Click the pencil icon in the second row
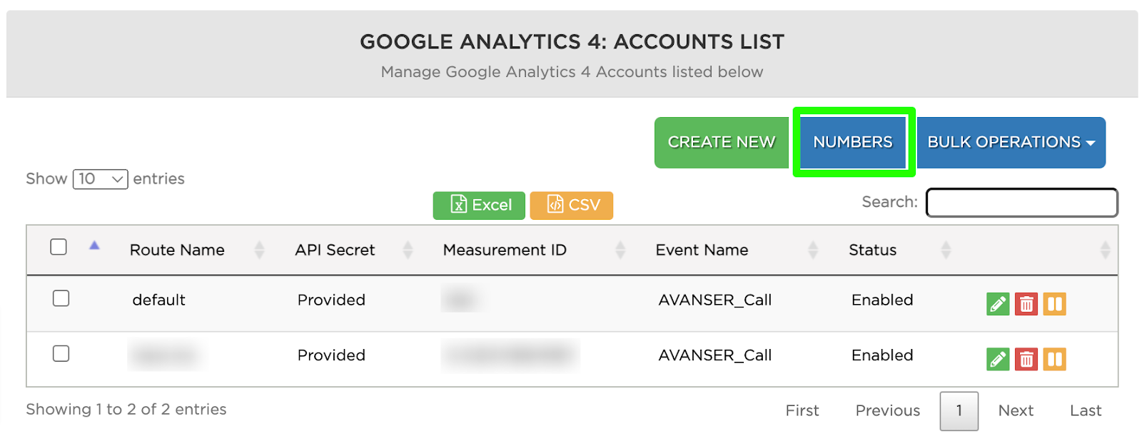Image resolution: width=1142 pixels, height=446 pixels. [998, 359]
